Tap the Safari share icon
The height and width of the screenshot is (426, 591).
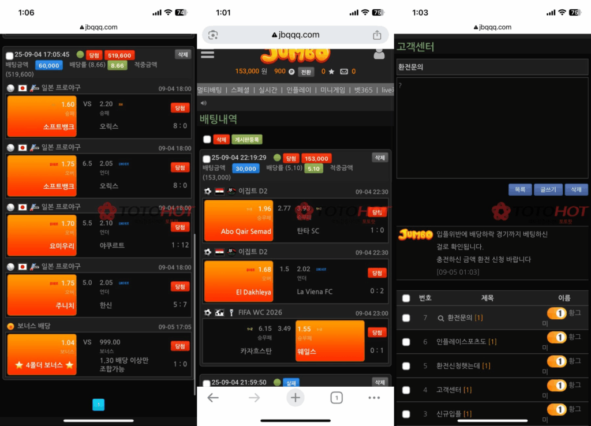(x=377, y=35)
